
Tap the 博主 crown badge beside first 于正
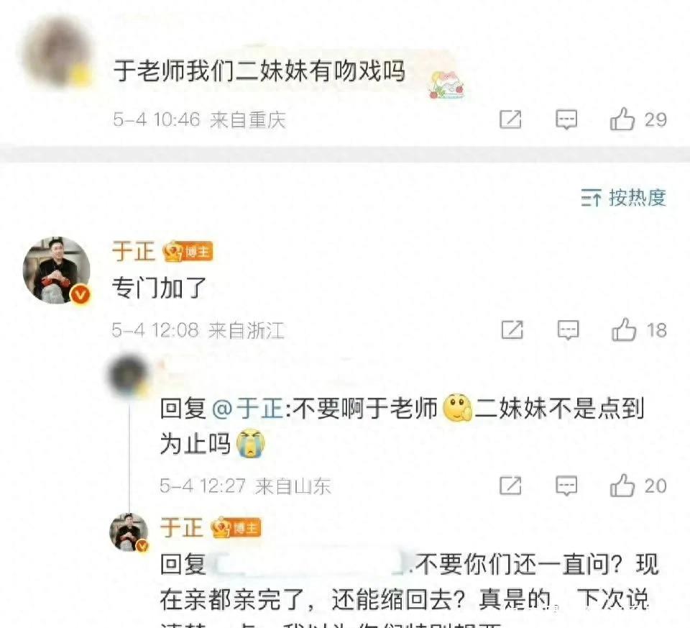(188, 252)
